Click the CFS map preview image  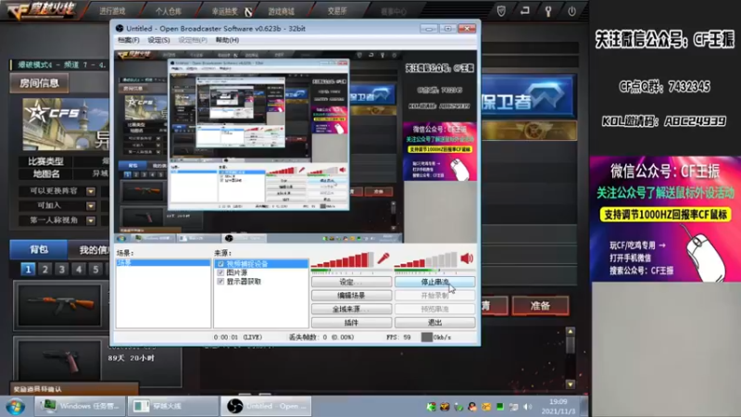[66, 124]
